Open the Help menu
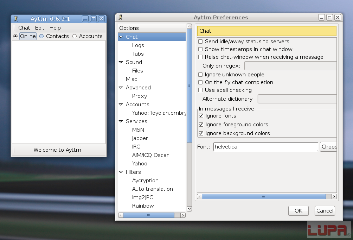The image size is (353, 240). coord(55,28)
